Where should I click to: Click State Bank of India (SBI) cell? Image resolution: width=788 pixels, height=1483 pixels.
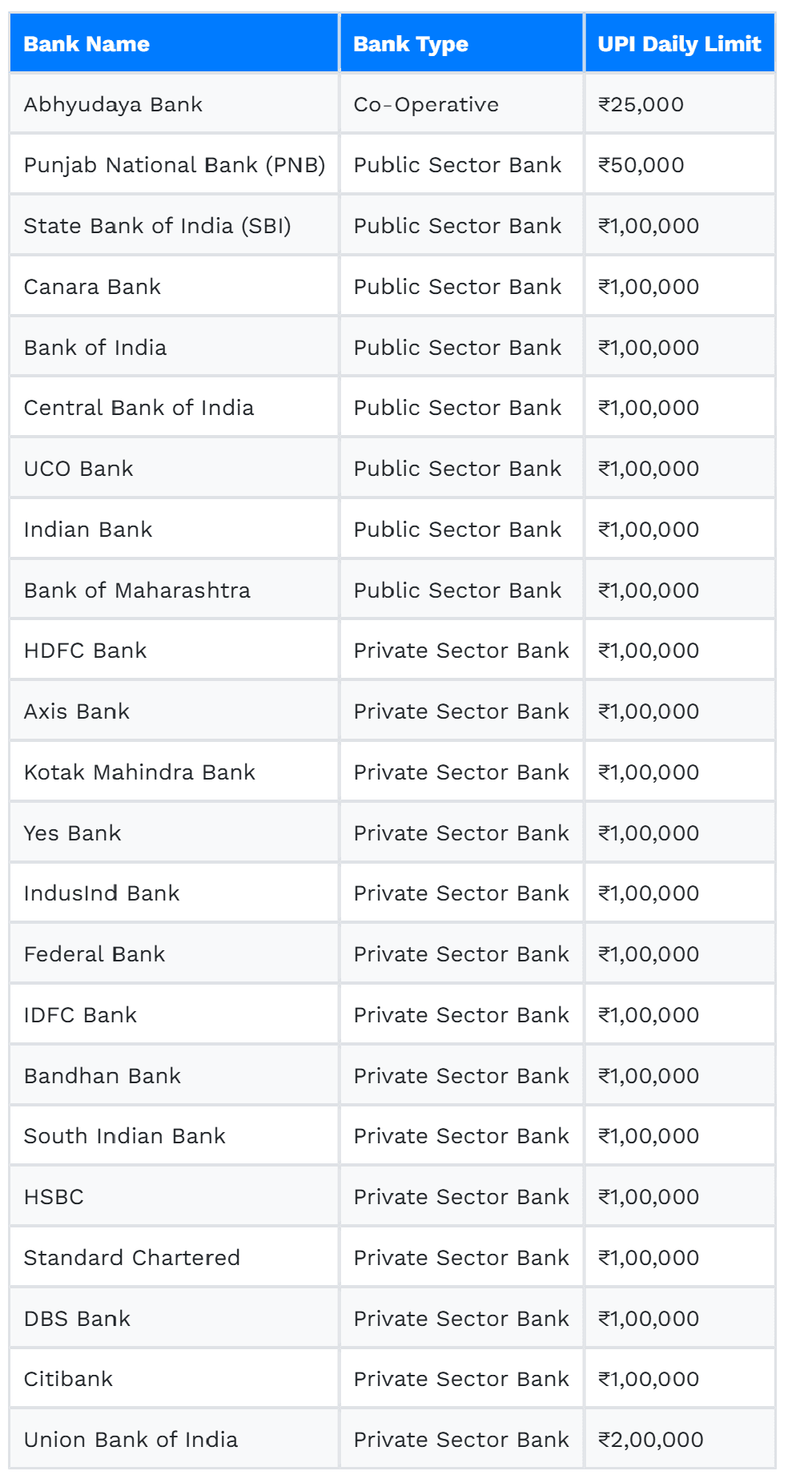pos(175,226)
